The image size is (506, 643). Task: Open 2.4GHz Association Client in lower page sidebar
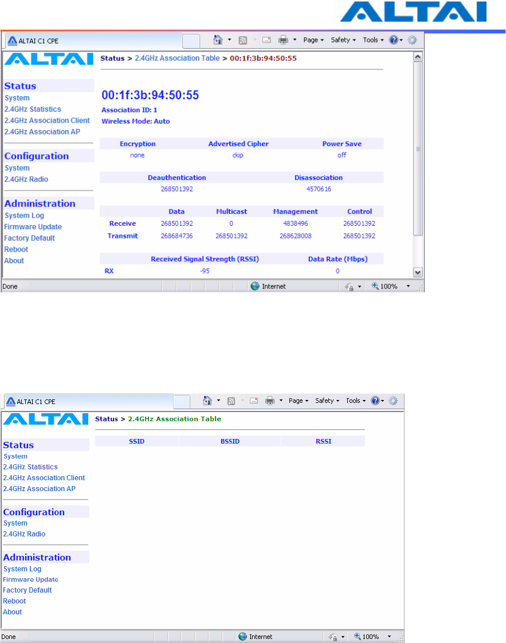coord(44,478)
